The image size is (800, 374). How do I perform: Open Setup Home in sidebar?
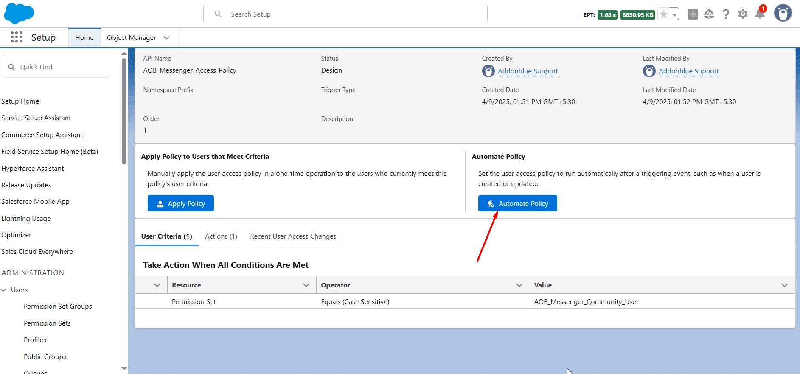click(20, 101)
